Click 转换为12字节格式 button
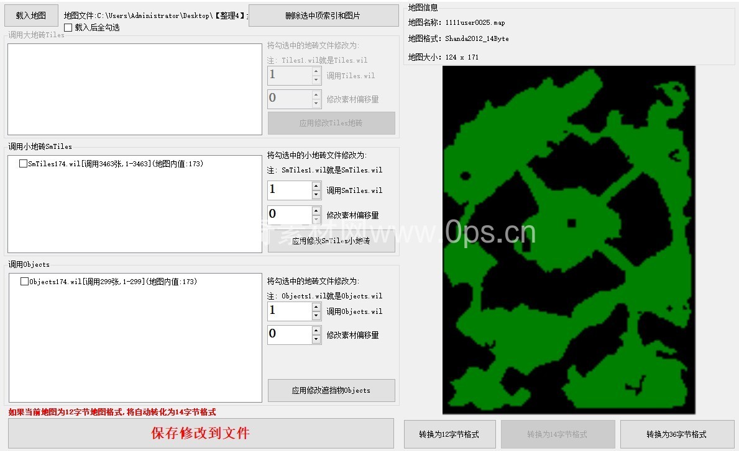The height and width of the screenshot is (451, 739). coord(449,434)
